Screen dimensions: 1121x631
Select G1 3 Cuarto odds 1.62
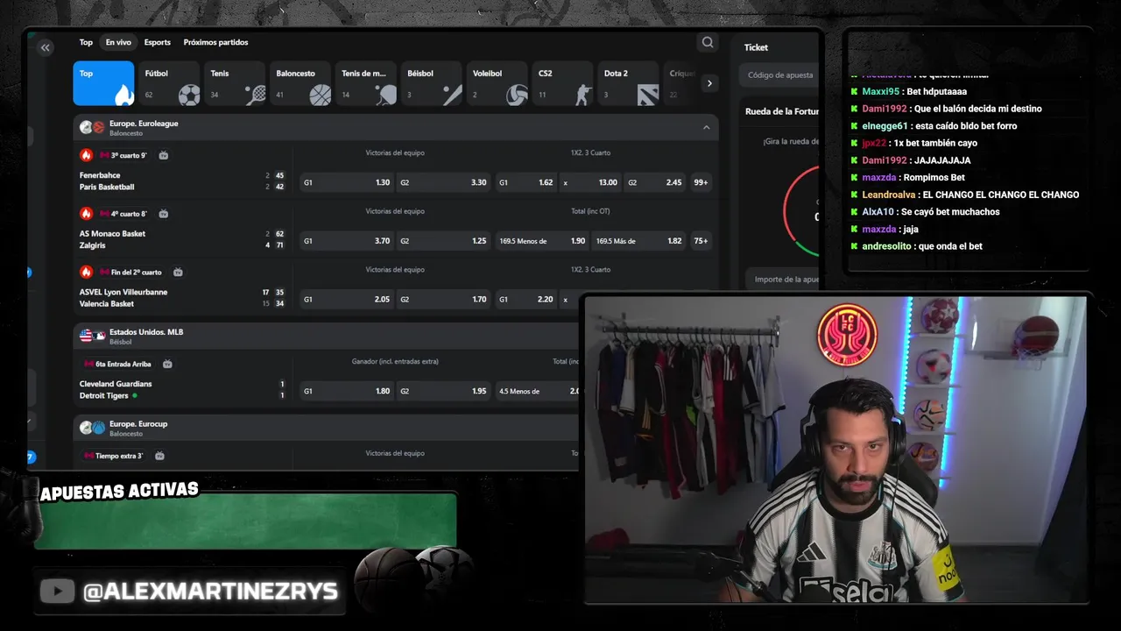point(525,182)
